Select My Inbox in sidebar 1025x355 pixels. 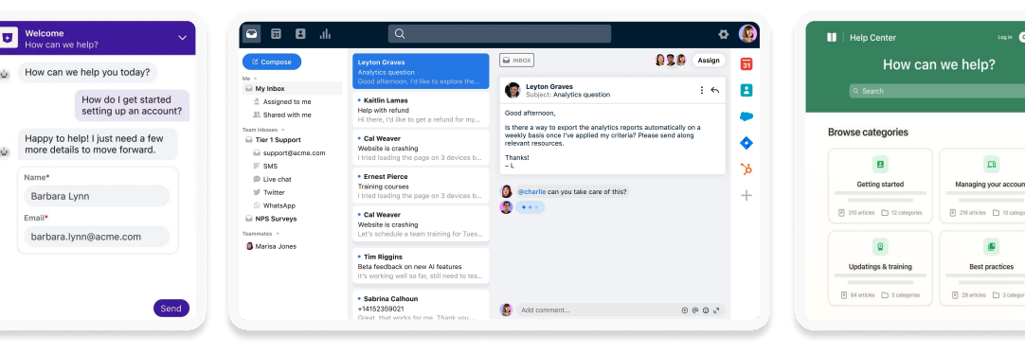pos(292,88)
